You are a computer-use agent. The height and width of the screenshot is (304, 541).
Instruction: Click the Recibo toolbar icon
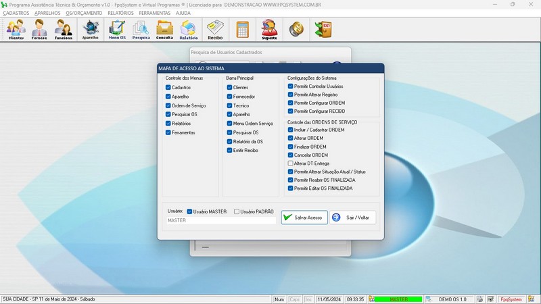(x=215, y=30)
